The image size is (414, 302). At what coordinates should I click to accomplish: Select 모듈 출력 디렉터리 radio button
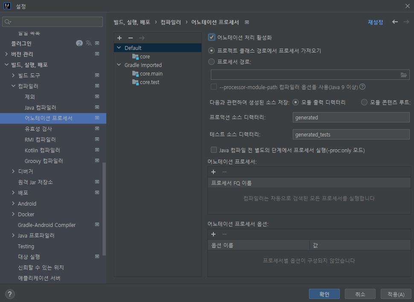click(x=295, y=102)
